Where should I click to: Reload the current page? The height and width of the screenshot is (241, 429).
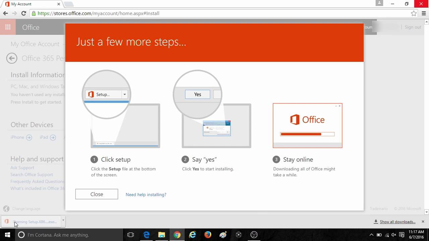click(23, 13)
